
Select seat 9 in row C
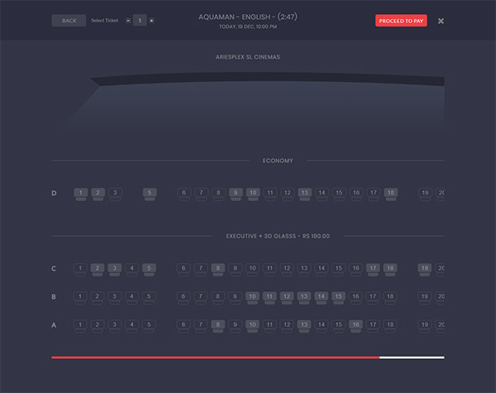pos(235,269)
